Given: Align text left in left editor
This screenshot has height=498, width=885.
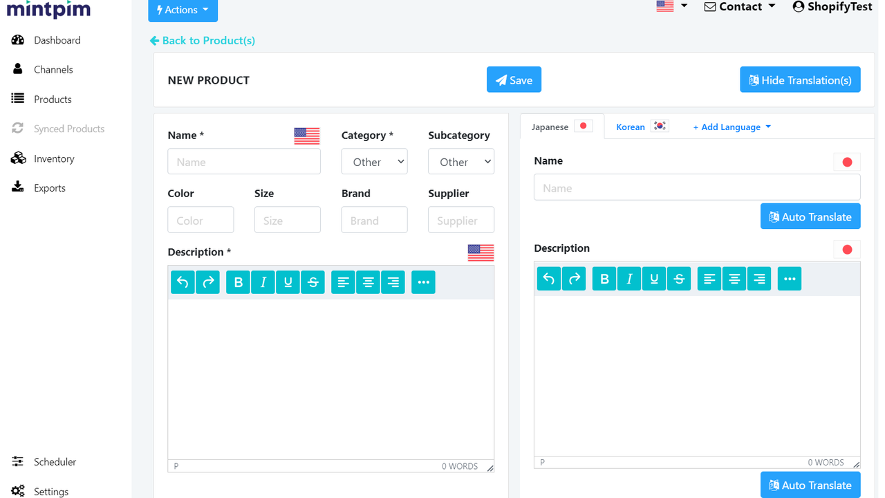Looking at the screenshot, I should tap(343, 282).
